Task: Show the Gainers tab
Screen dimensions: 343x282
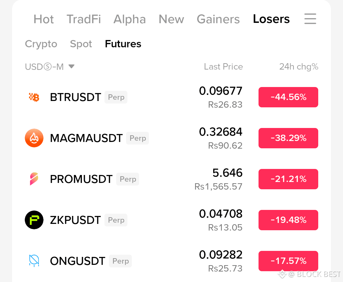Action: point(218,19)
